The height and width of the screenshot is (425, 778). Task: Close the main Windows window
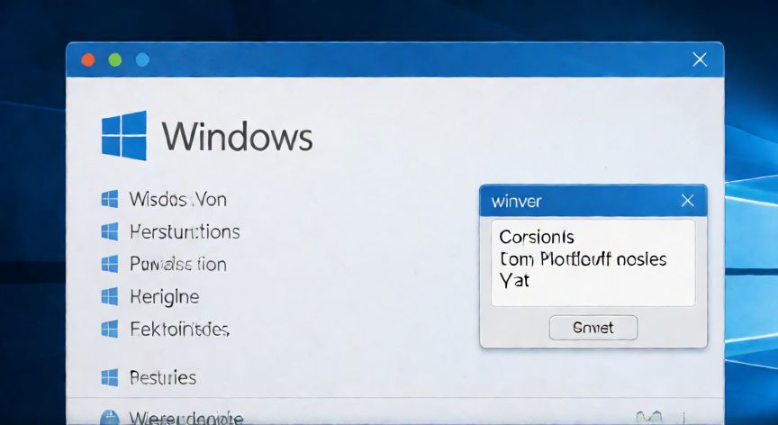click(x=700, y=60)
